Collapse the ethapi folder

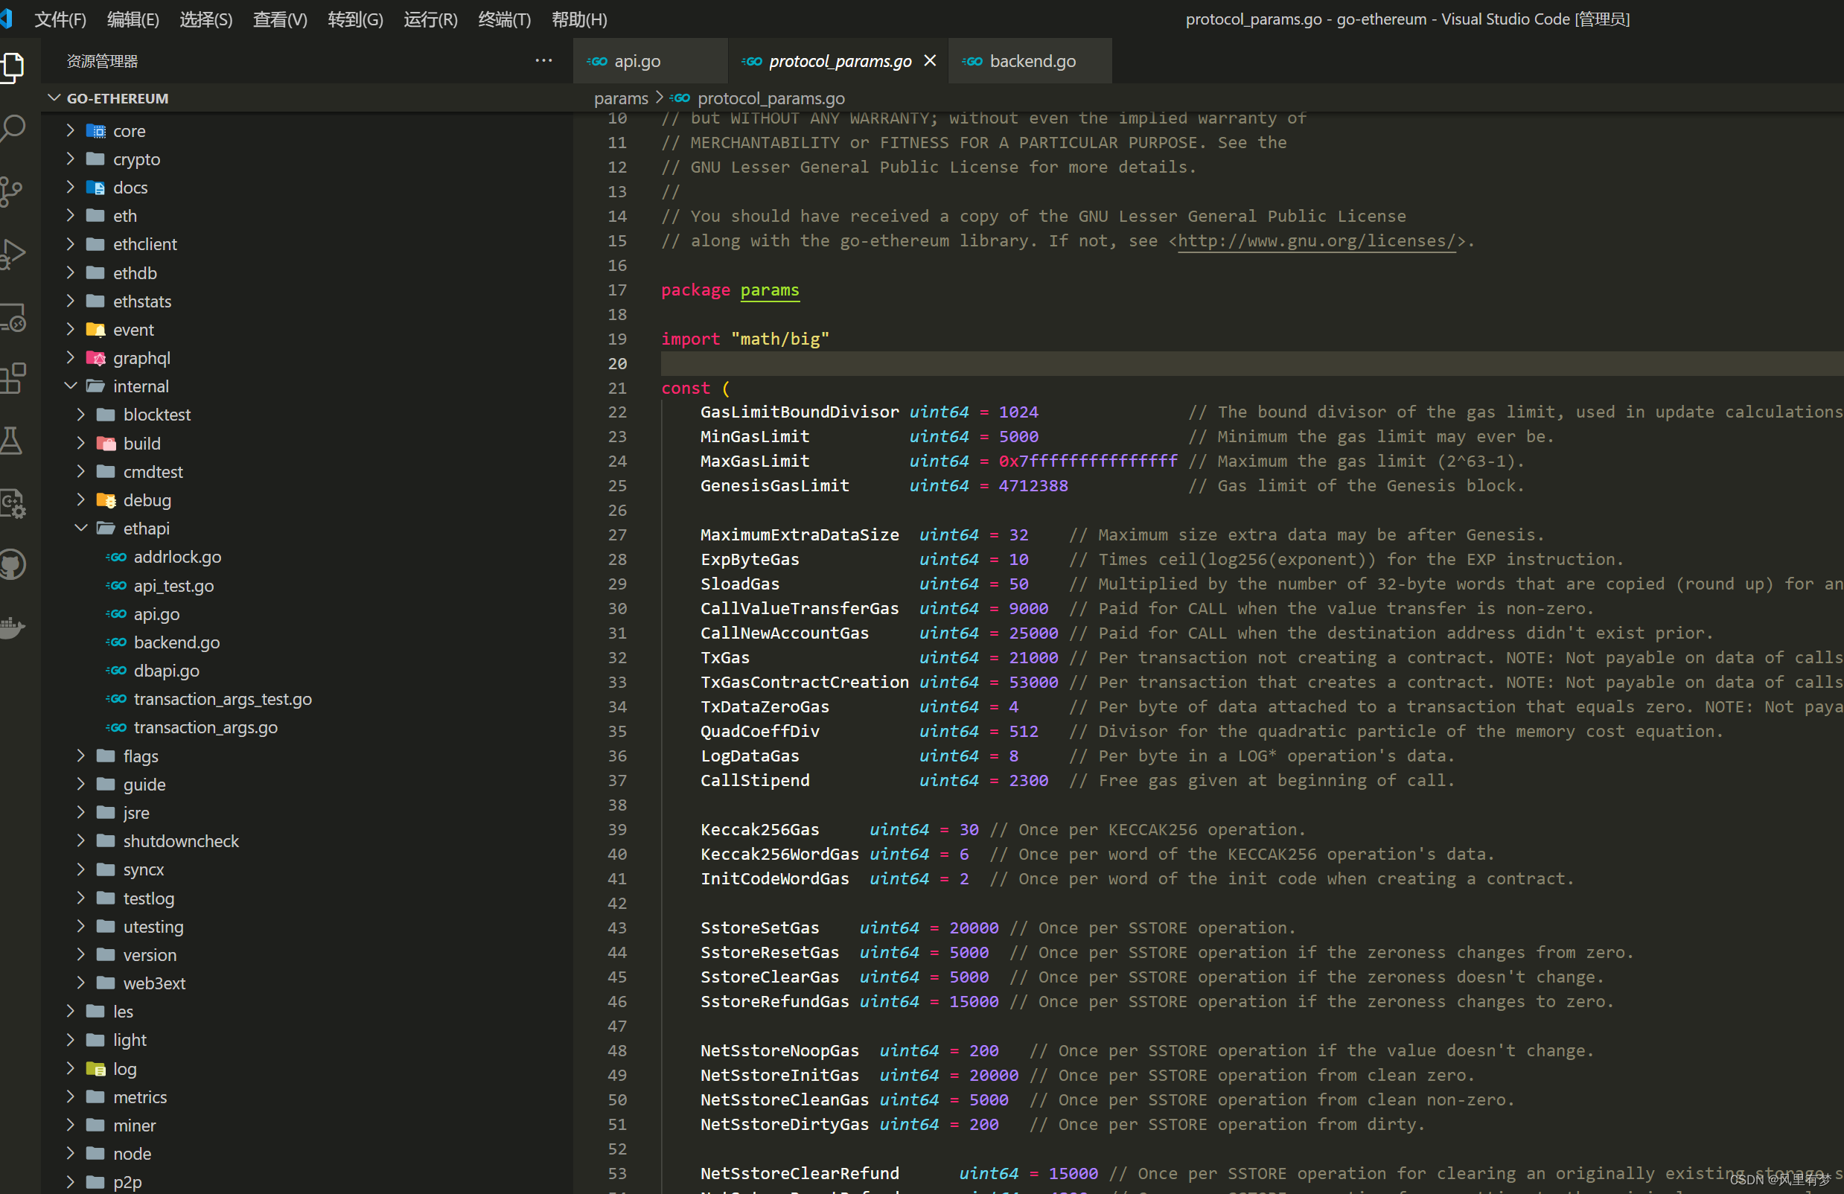80,529
